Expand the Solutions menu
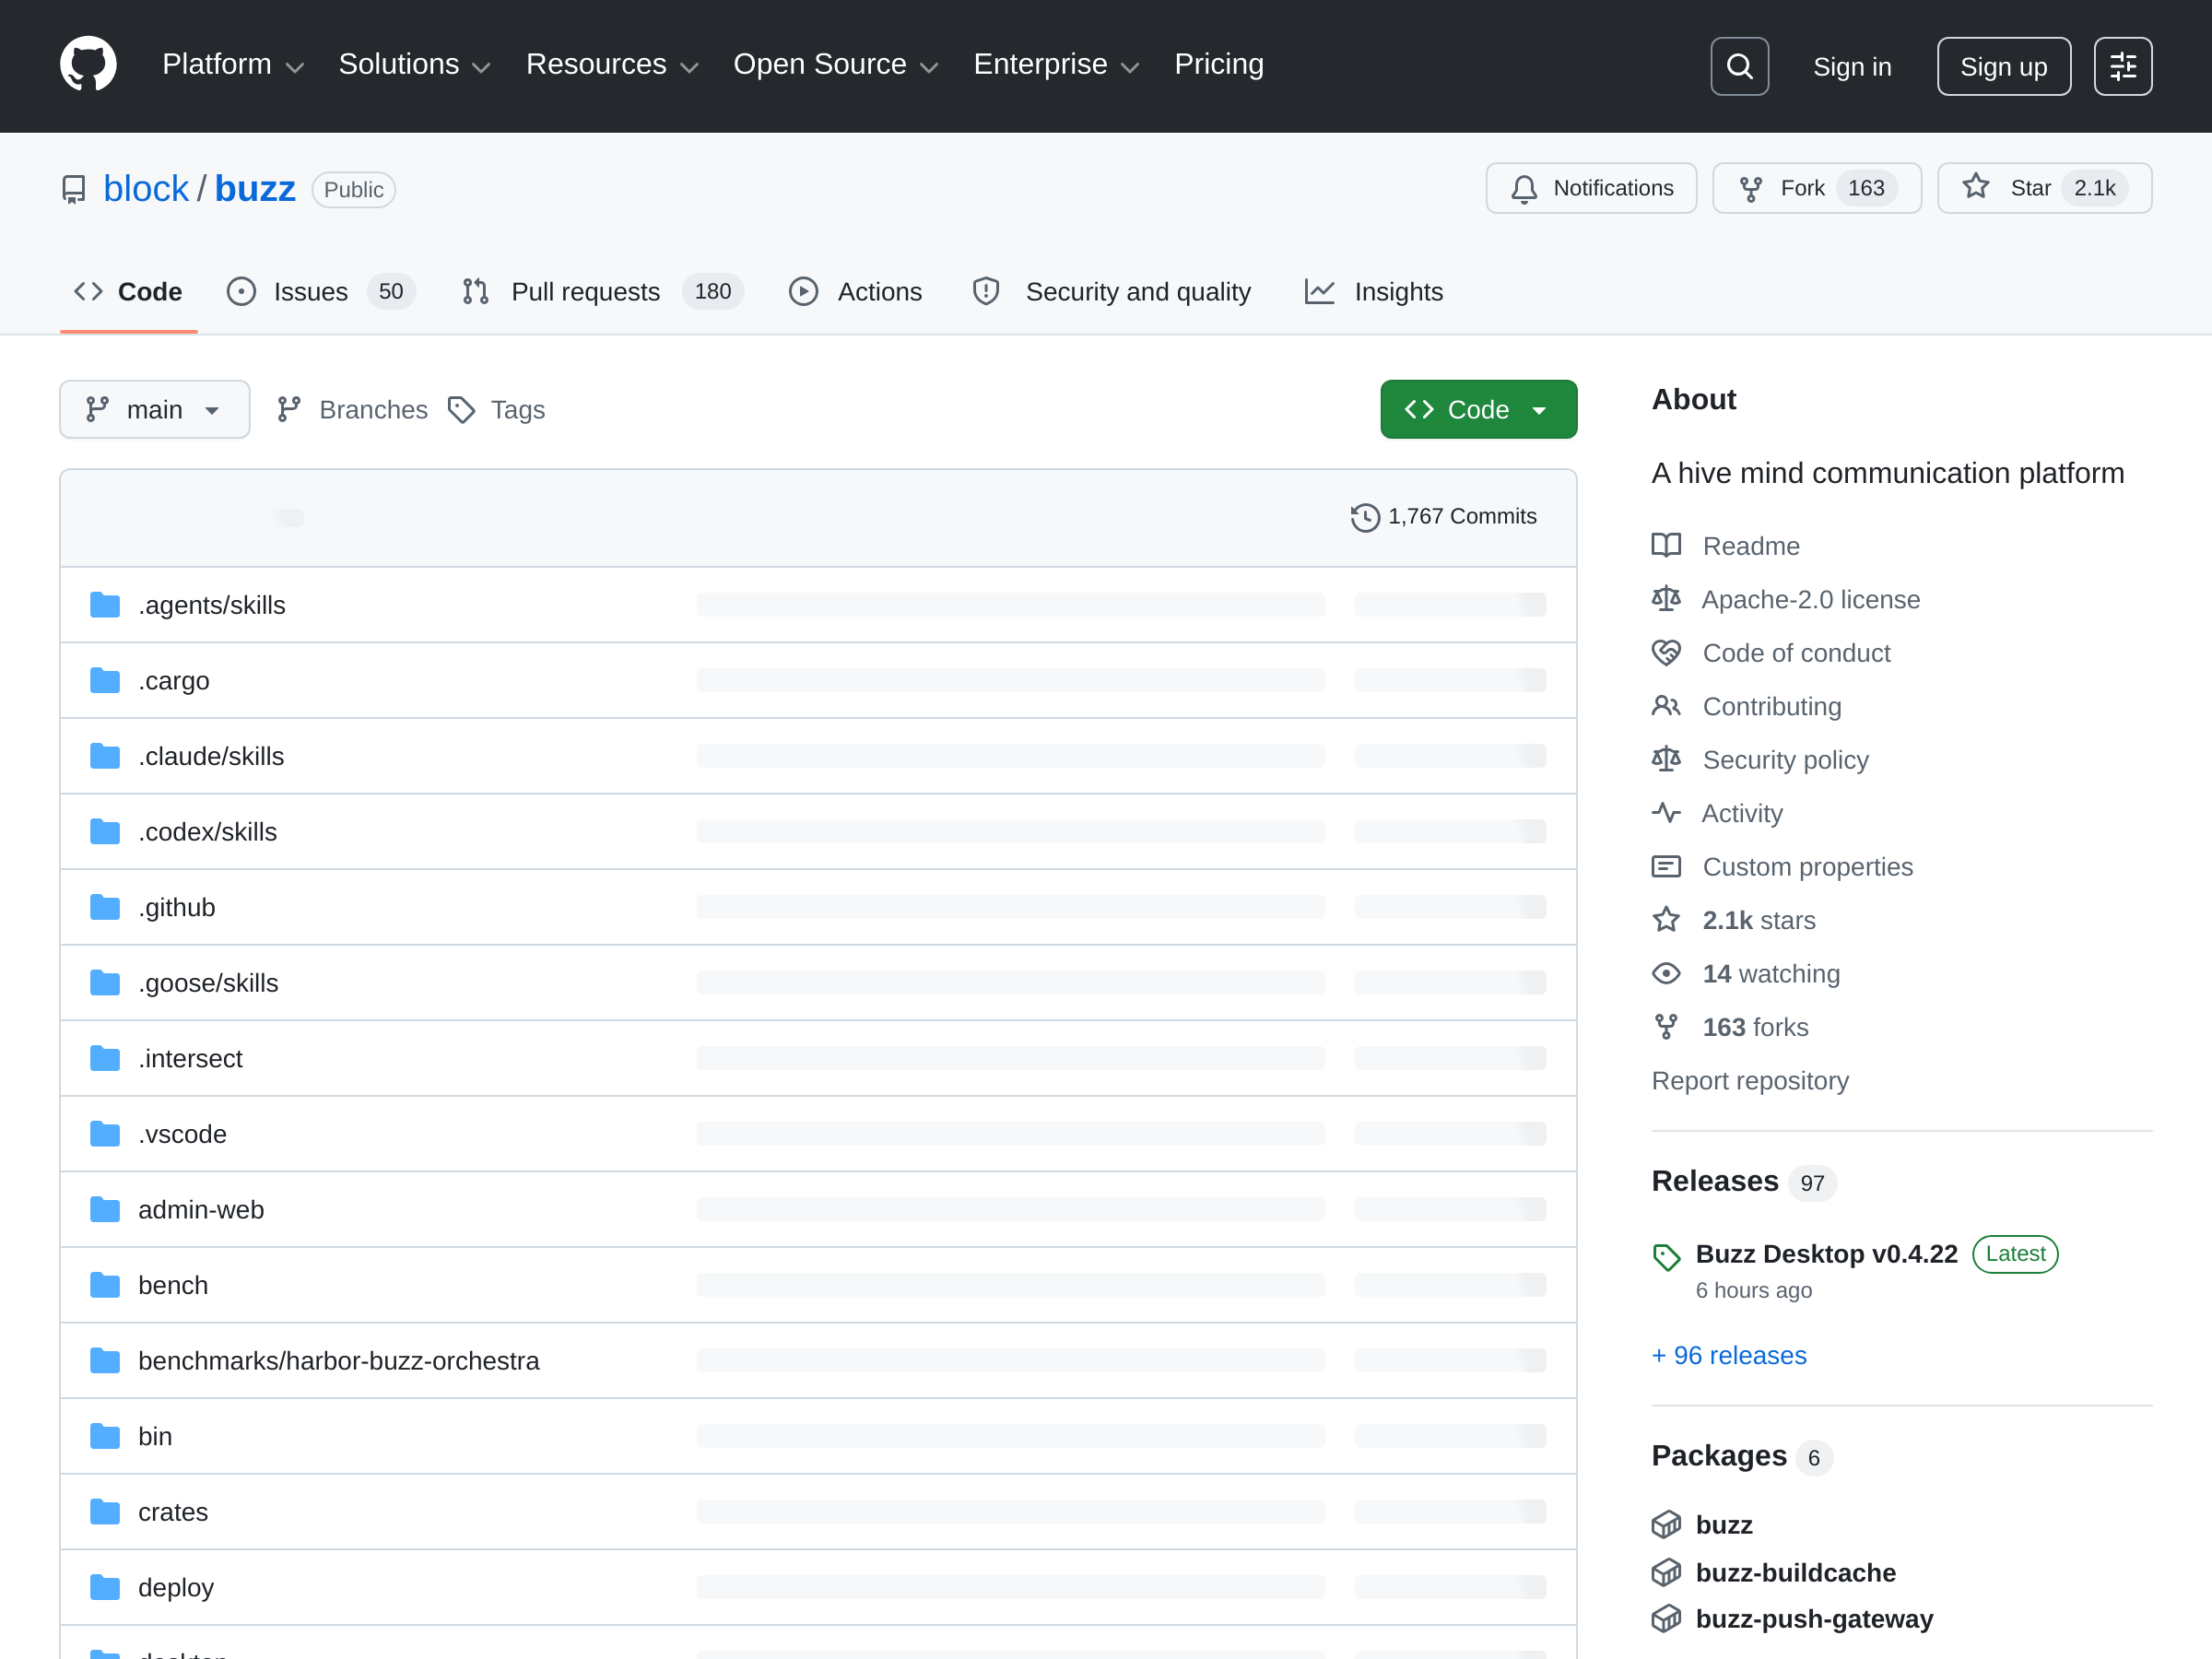2212x1659 pixels. coord(415,65)
